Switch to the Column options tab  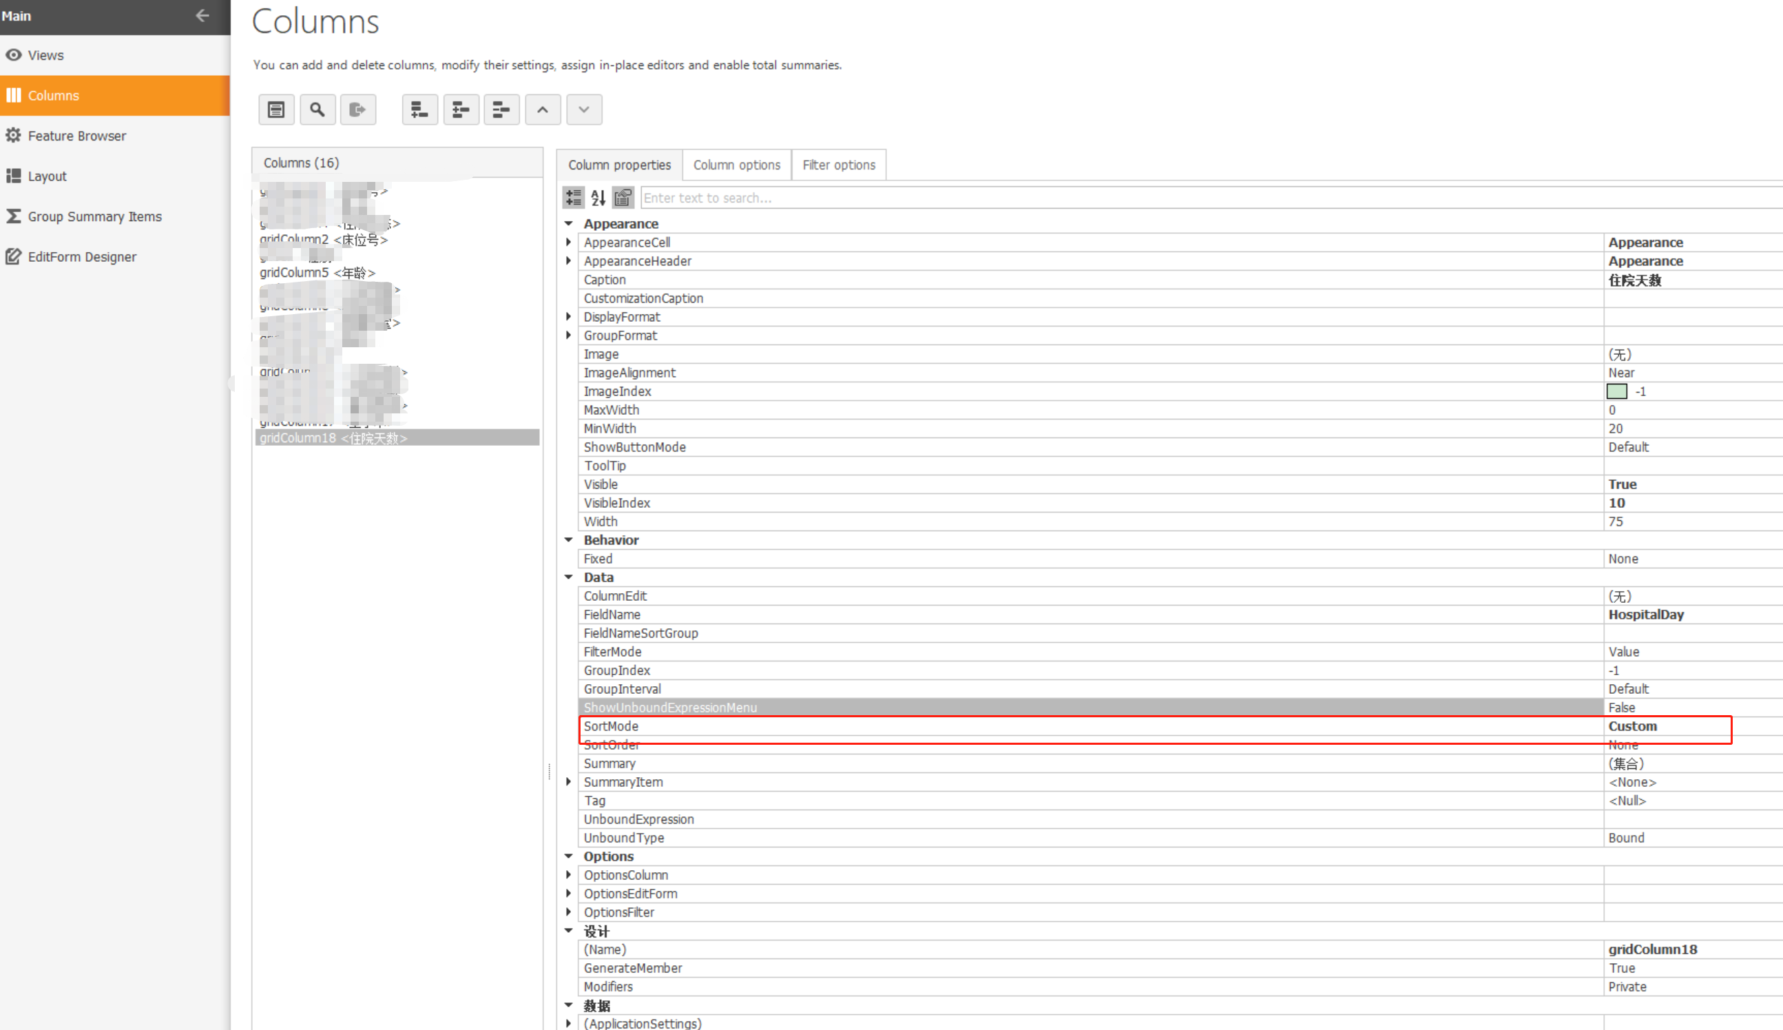tap(737, 165)
